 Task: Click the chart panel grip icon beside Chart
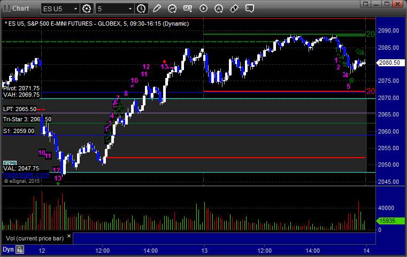point(7,9)
